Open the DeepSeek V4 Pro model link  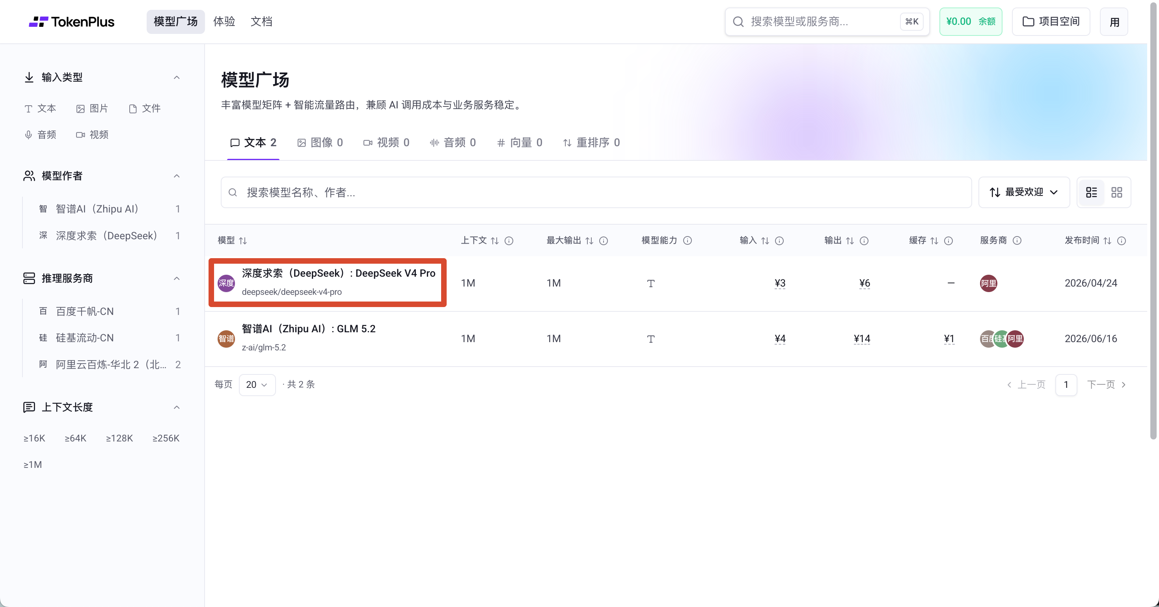pos(338,274)
